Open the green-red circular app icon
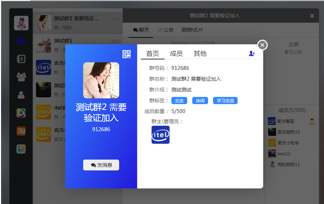This screenshot has height=204, width=324. pyautogui.click(x=21, y=113)
